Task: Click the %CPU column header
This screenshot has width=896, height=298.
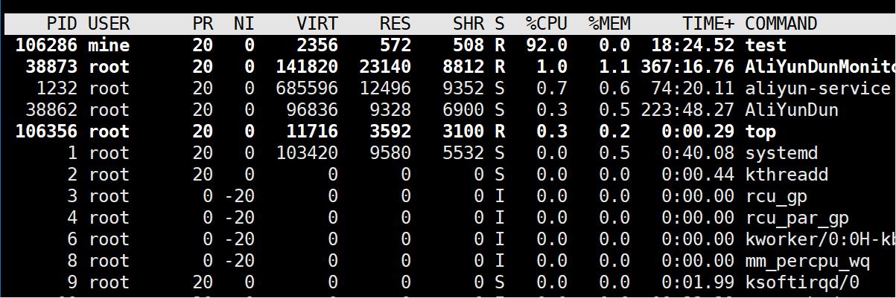Action: pos(546,24)
